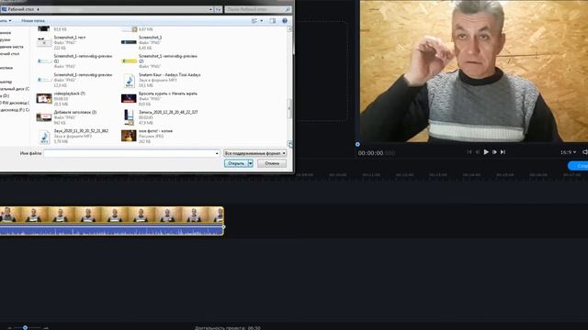Jump to the end of the clip

[x=503, y=152]
